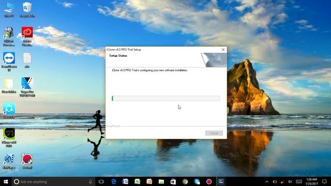The height and width of the screenshot is (186, 331).
Task: Click the installation progress bar
Action: coord(165,98)
